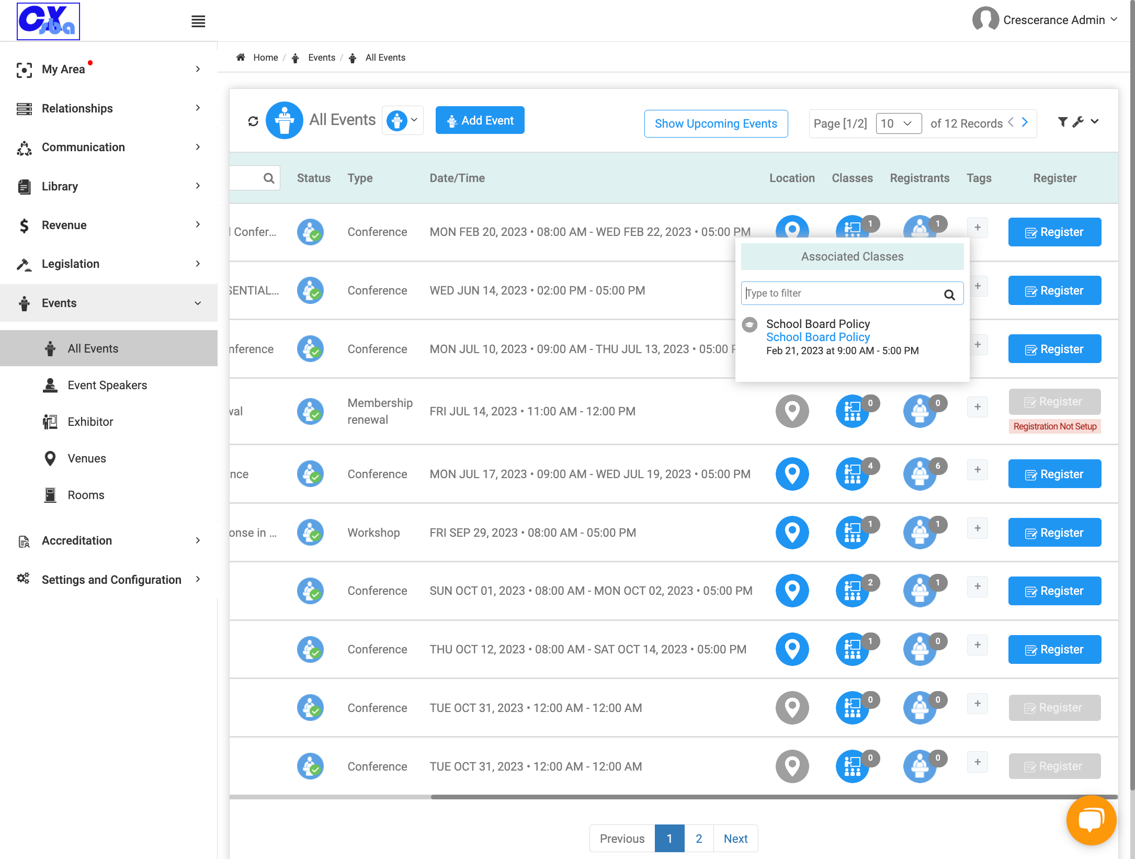1135x859 pixels.
Task: Open Crescerance Admin user menu
Action: [x=1045, y=20]
